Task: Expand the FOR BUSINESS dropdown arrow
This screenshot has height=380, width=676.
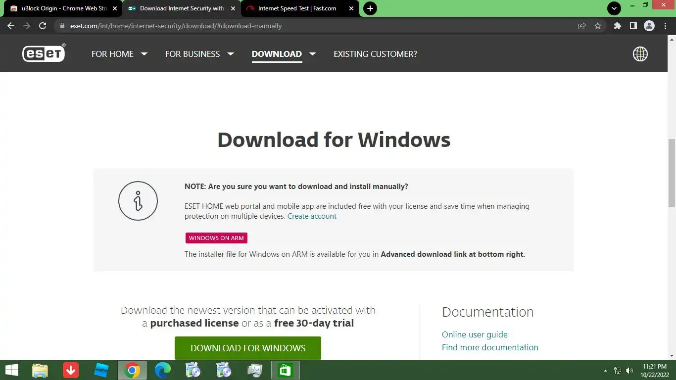Action: [231, 54]
